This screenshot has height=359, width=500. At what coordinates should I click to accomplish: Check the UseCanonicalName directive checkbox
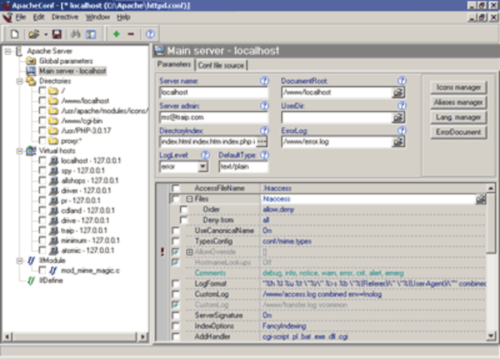(175, 231)
